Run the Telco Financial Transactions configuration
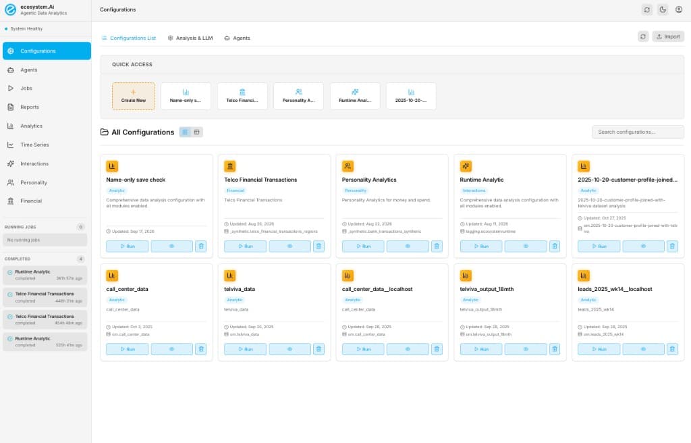The width and height of the screenshot is (691, 443). (x=245, y=246)
